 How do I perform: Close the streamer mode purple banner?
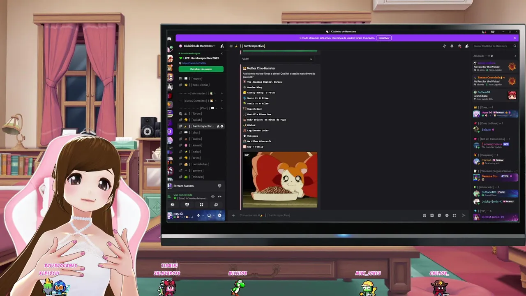click(514, 38)
